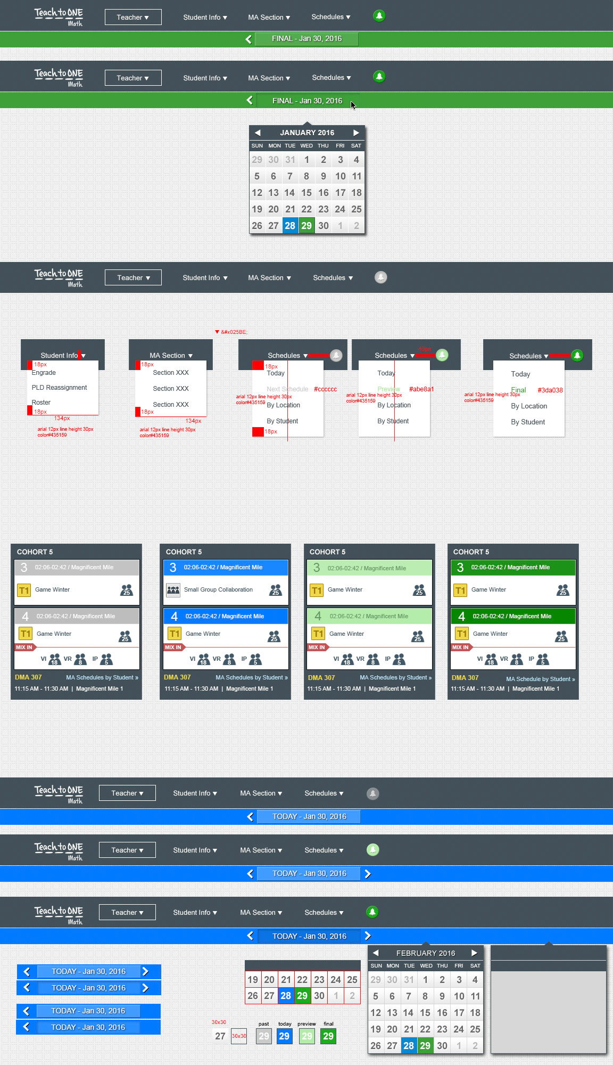Click Small Group Collaboration icon in blue cohort card
The image size is (613, 1065).
pos(173,590)
